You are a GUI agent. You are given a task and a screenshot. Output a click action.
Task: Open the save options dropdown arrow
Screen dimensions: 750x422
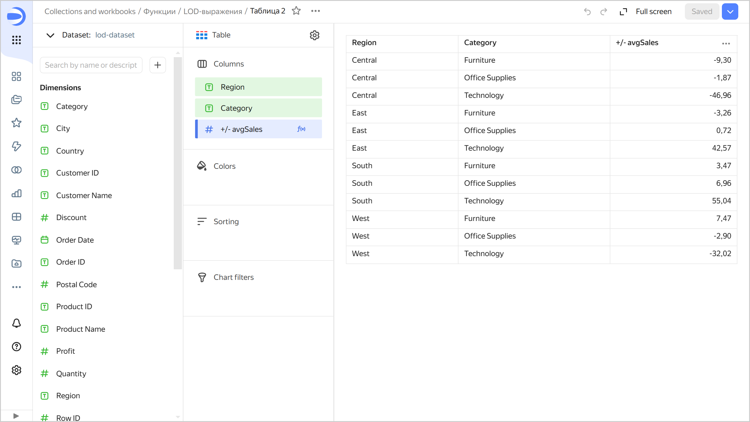[x=730, y=11]
